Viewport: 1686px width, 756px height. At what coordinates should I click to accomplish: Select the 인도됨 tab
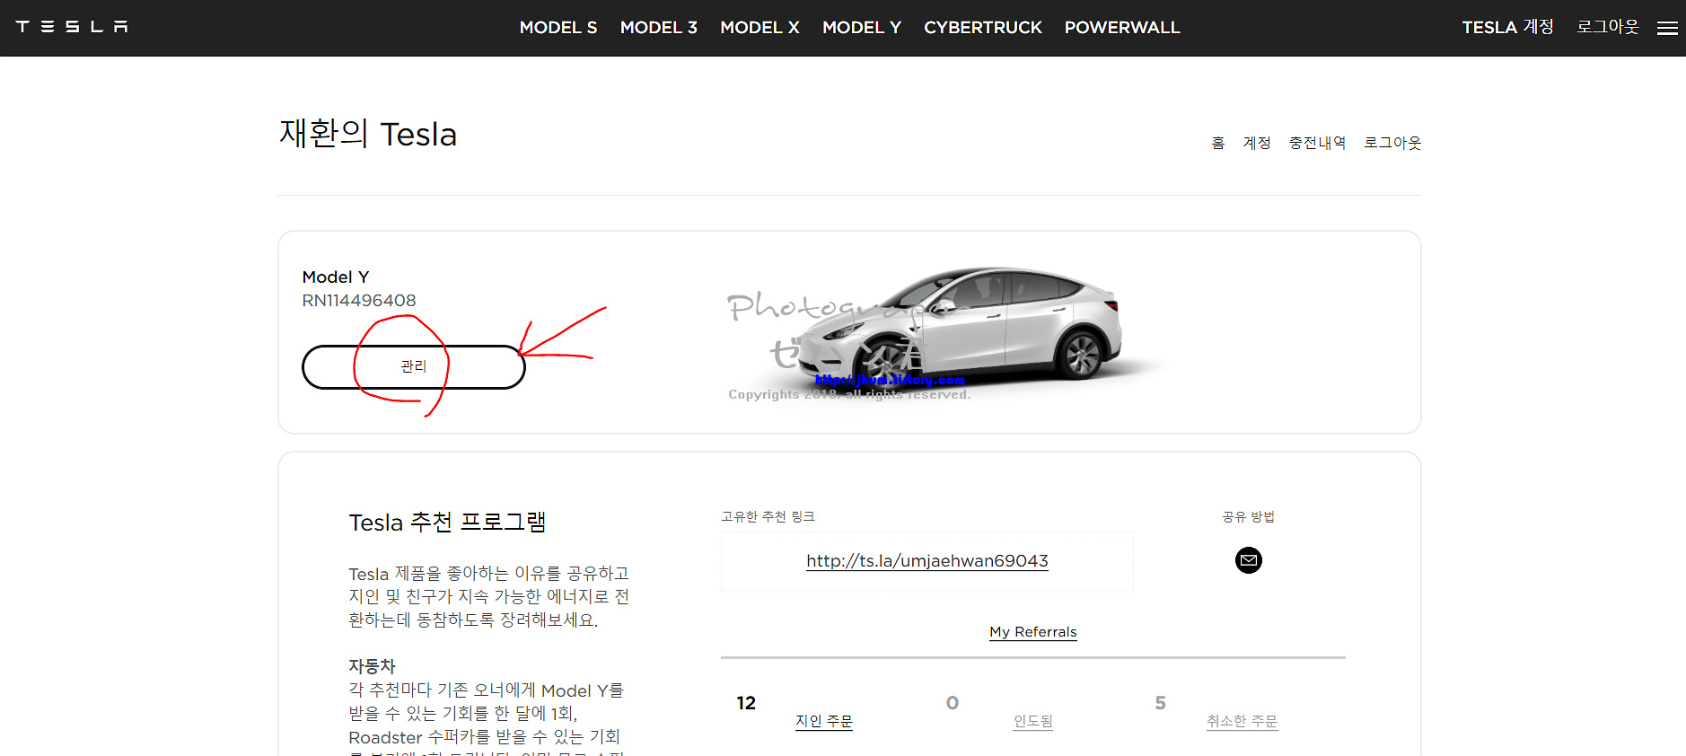(1033, 721)
